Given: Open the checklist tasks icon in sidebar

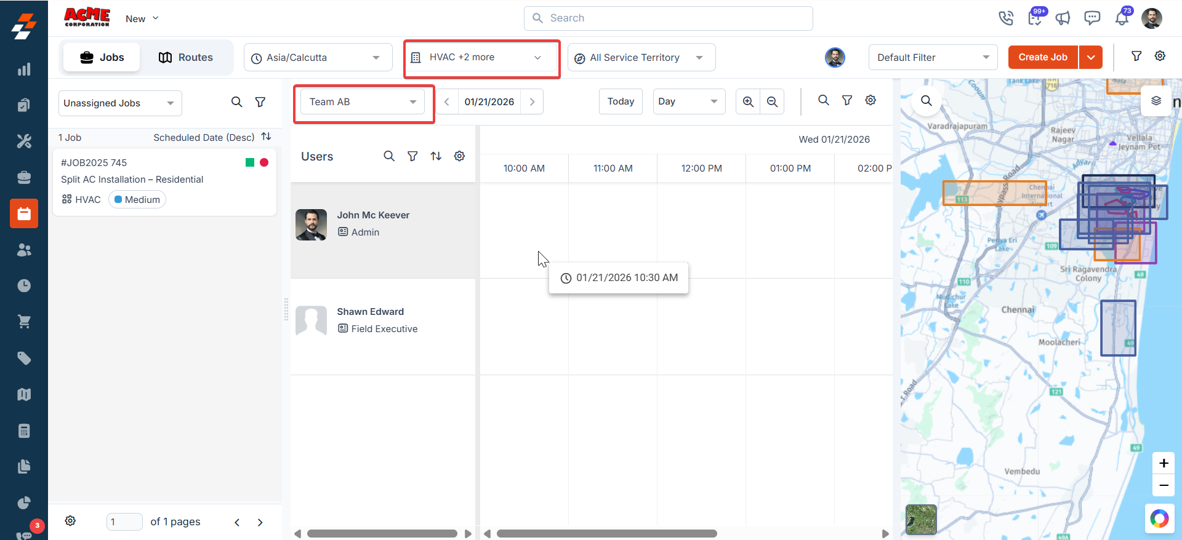Looking at the screenshot, I should (24, 105).
